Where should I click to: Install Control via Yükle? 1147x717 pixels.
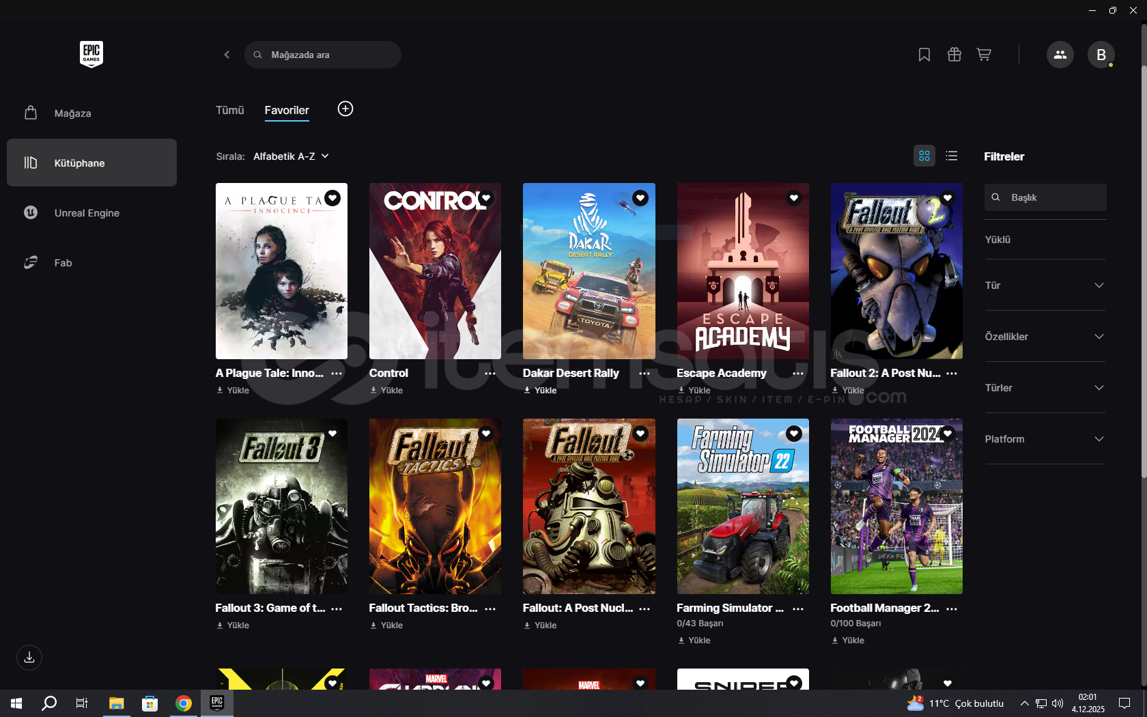coord(386,391)
